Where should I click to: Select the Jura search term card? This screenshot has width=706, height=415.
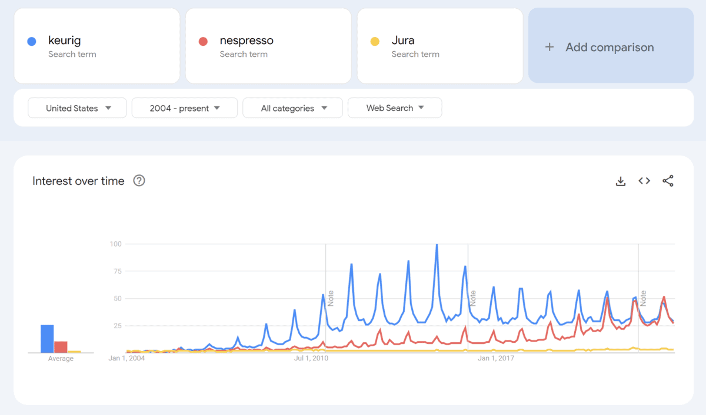440,46
